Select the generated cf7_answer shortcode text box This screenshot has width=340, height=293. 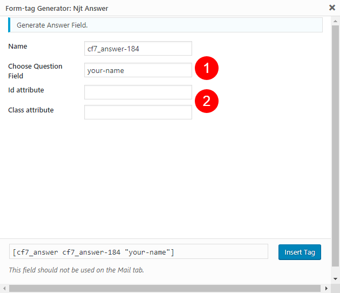point(139,251)
